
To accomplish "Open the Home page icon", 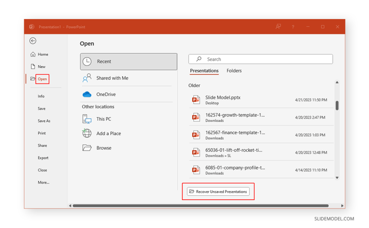I will pos(33,55).
